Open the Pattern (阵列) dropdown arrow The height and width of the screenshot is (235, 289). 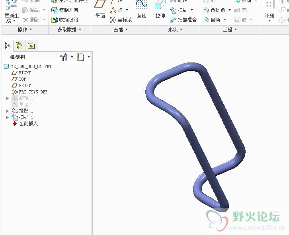click(x=269, y=21)
